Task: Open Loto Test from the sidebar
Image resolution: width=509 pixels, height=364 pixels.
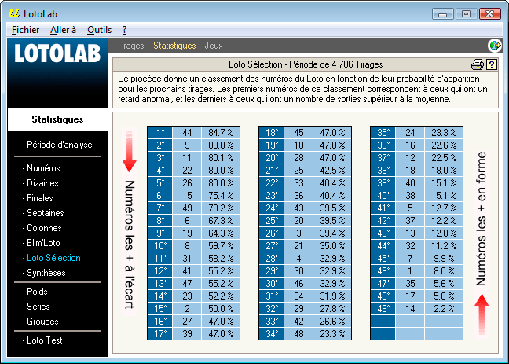Action: [x=45, y=340]
